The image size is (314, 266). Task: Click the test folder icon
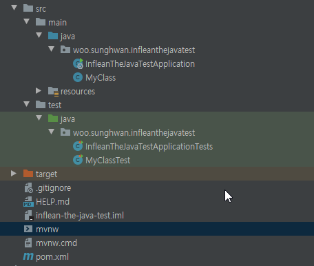point(41,105)
